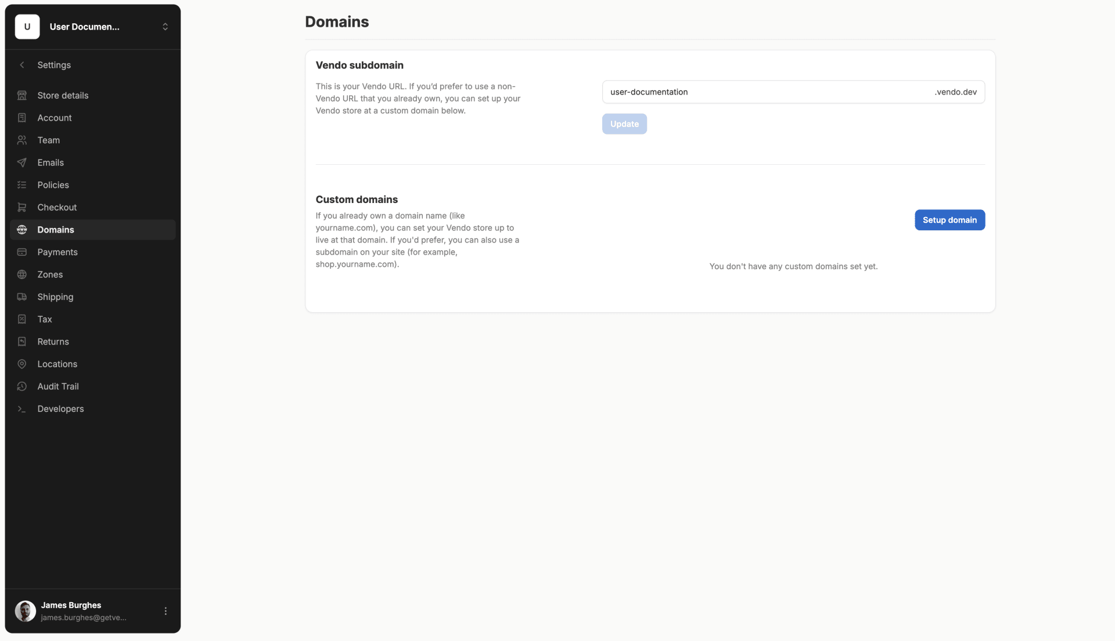Click the Checkout cart icon
The width and height of the screenshot is (1115, 641).
(22, 207)
